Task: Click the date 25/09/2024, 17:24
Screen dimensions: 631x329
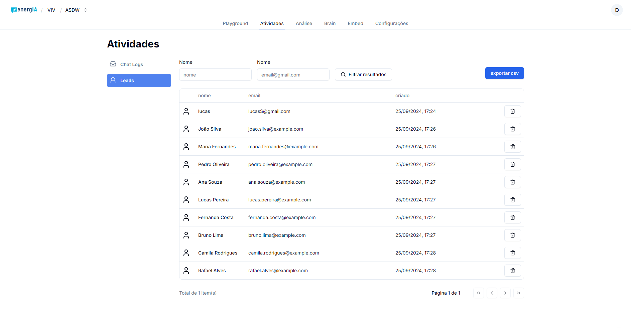Action: [x=415, y=111]
